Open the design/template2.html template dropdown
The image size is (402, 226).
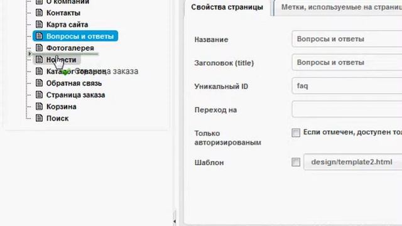click(x=353, y=162)
